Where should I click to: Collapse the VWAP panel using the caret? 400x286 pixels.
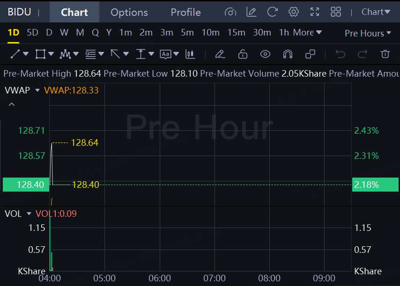pyautogui.click(x=12, y=104)
